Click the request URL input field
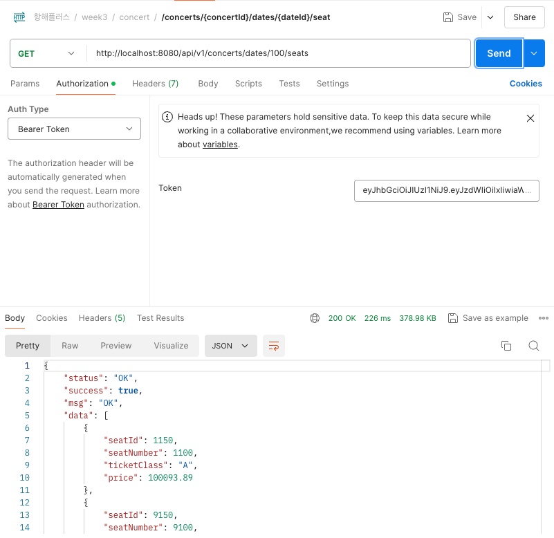This screenshot has width=554, height=538. coord(277,53)
